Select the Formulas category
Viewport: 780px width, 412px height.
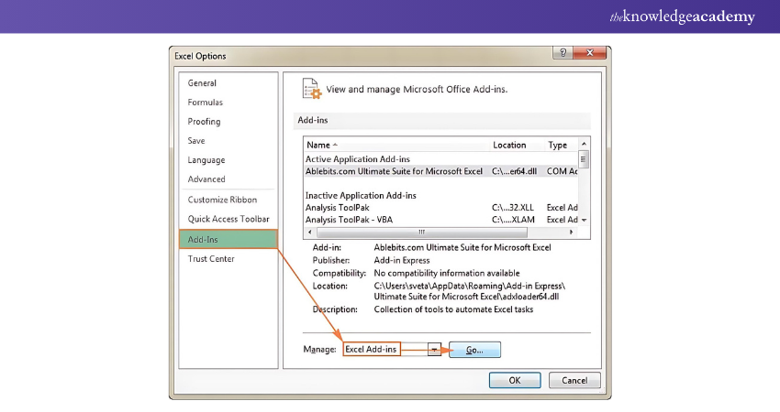tap(205, 103)
